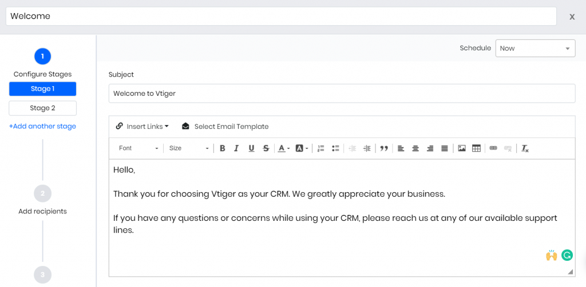Click the +Add another stage link

pos(42,126)
